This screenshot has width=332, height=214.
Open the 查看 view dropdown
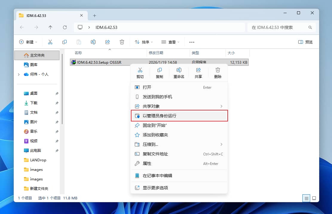170,42
